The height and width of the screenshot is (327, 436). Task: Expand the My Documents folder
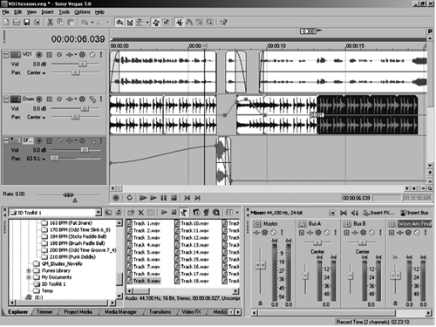tap(29, 277)
